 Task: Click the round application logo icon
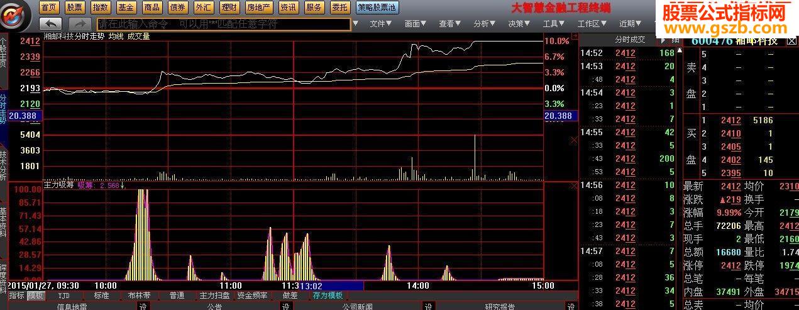[x=18, y=15]
